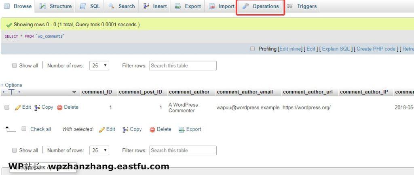This screenshot has height=175, width=414.
Task: Select the A WordPress Commenter row checkbox
Action: tap(7, 107)
